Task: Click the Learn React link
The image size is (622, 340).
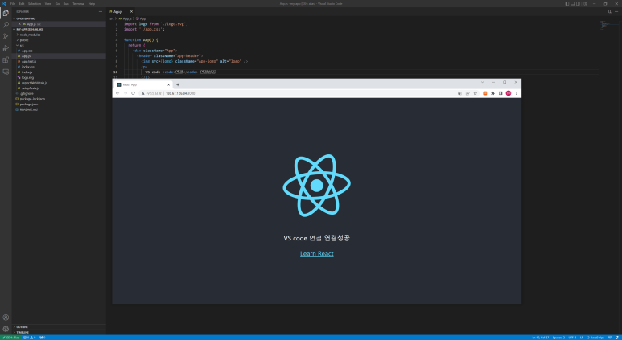Action: pos(316,254)
